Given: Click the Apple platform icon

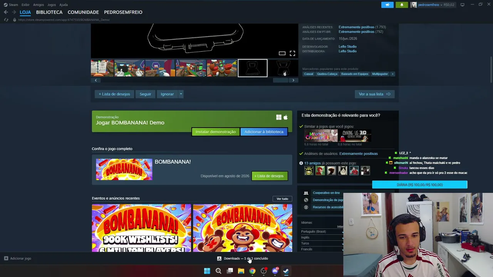Looking at the screenshot, I should (x=285, y=117).
